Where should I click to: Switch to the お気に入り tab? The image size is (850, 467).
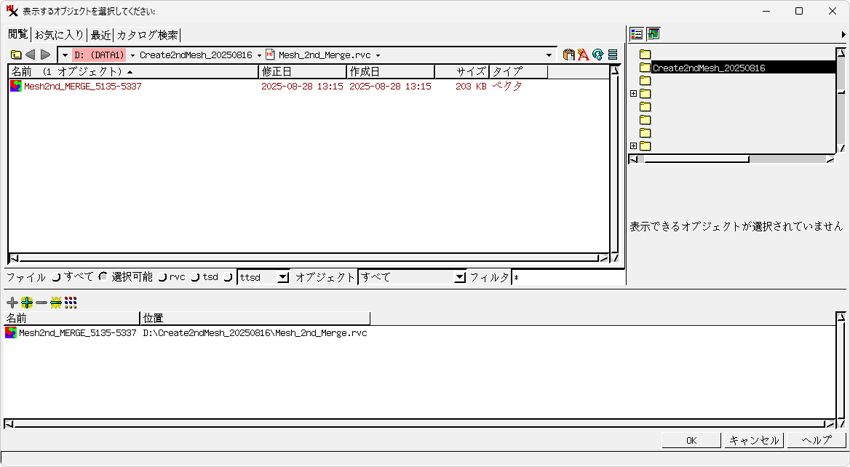59,35
